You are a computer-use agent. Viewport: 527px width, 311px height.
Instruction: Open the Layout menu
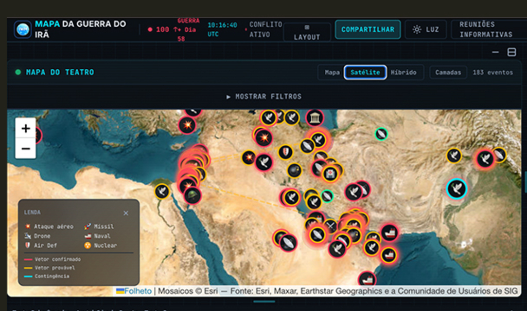pos(307,32)
